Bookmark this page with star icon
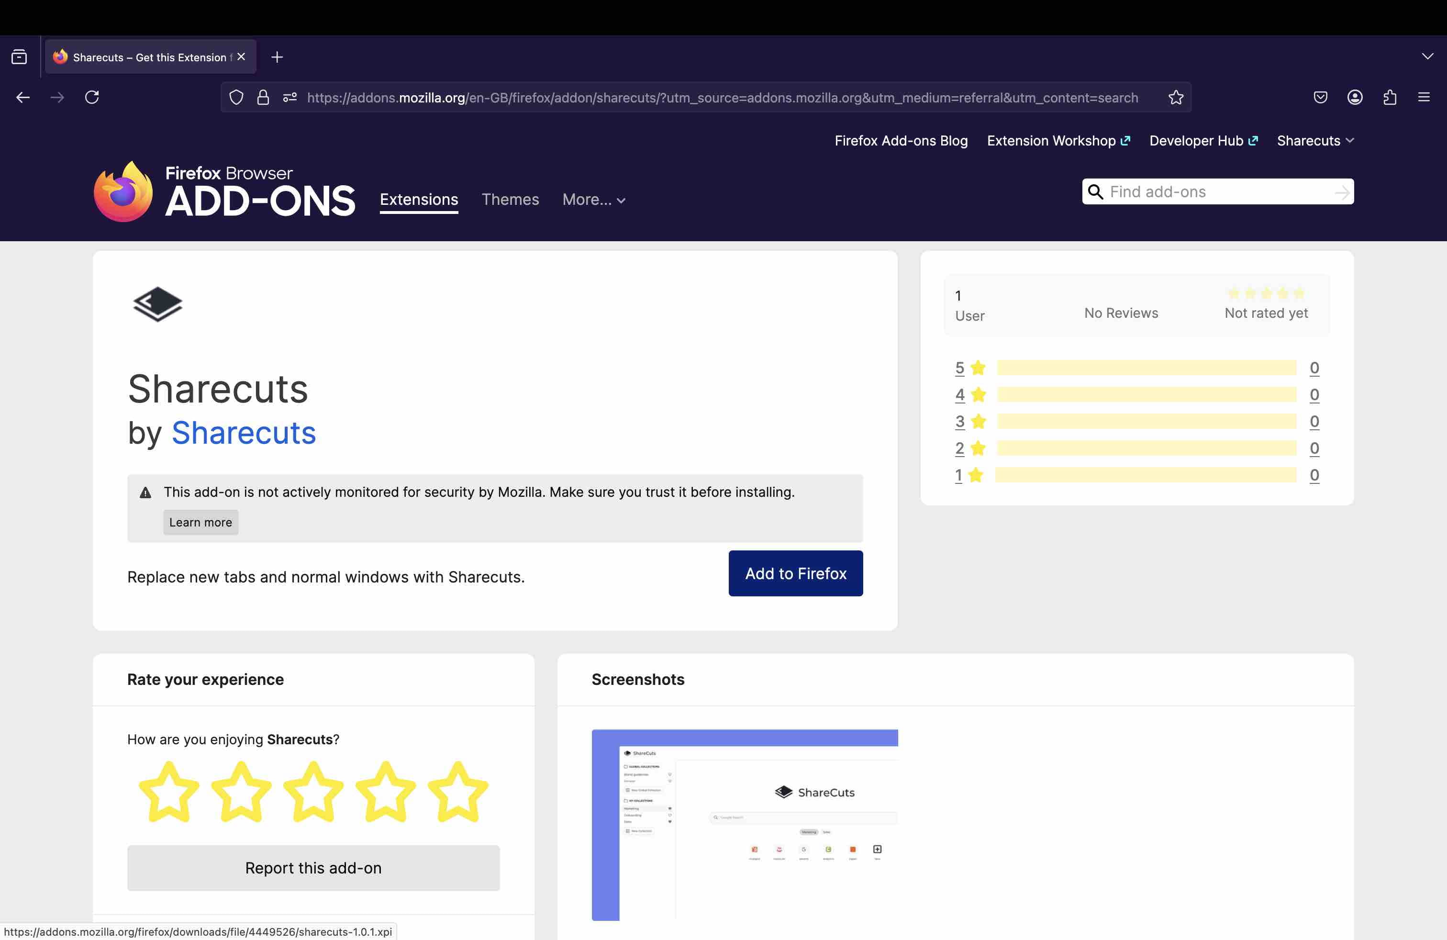This screenshot has height=940, width=1447. pyautogui.click(x=1176, y=97)
